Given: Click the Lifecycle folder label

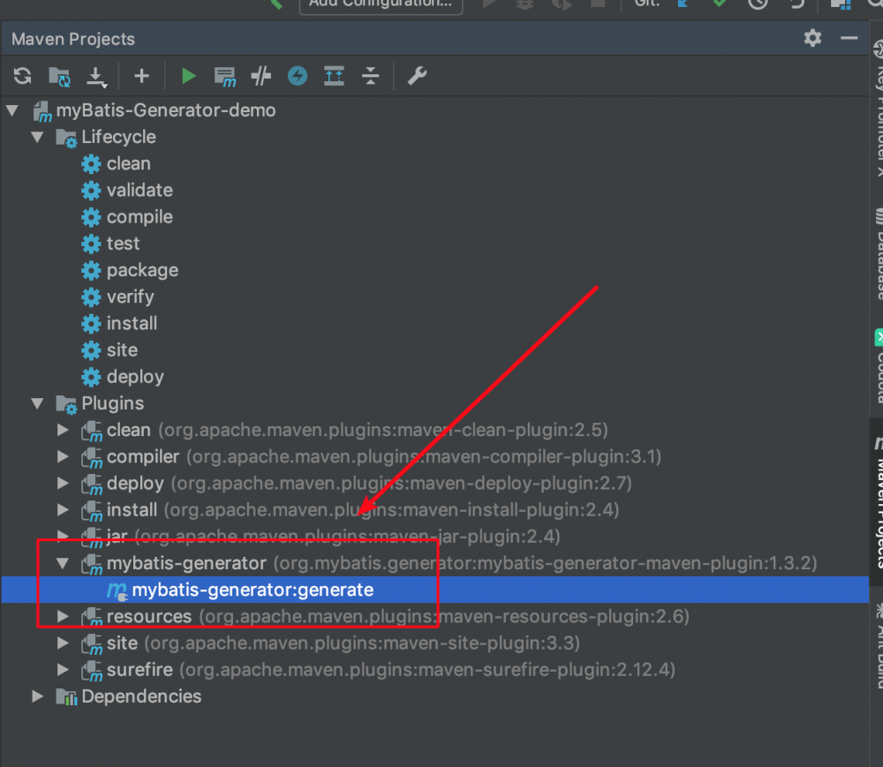Looking at the screenshot, I should click(x=119, y=137).
